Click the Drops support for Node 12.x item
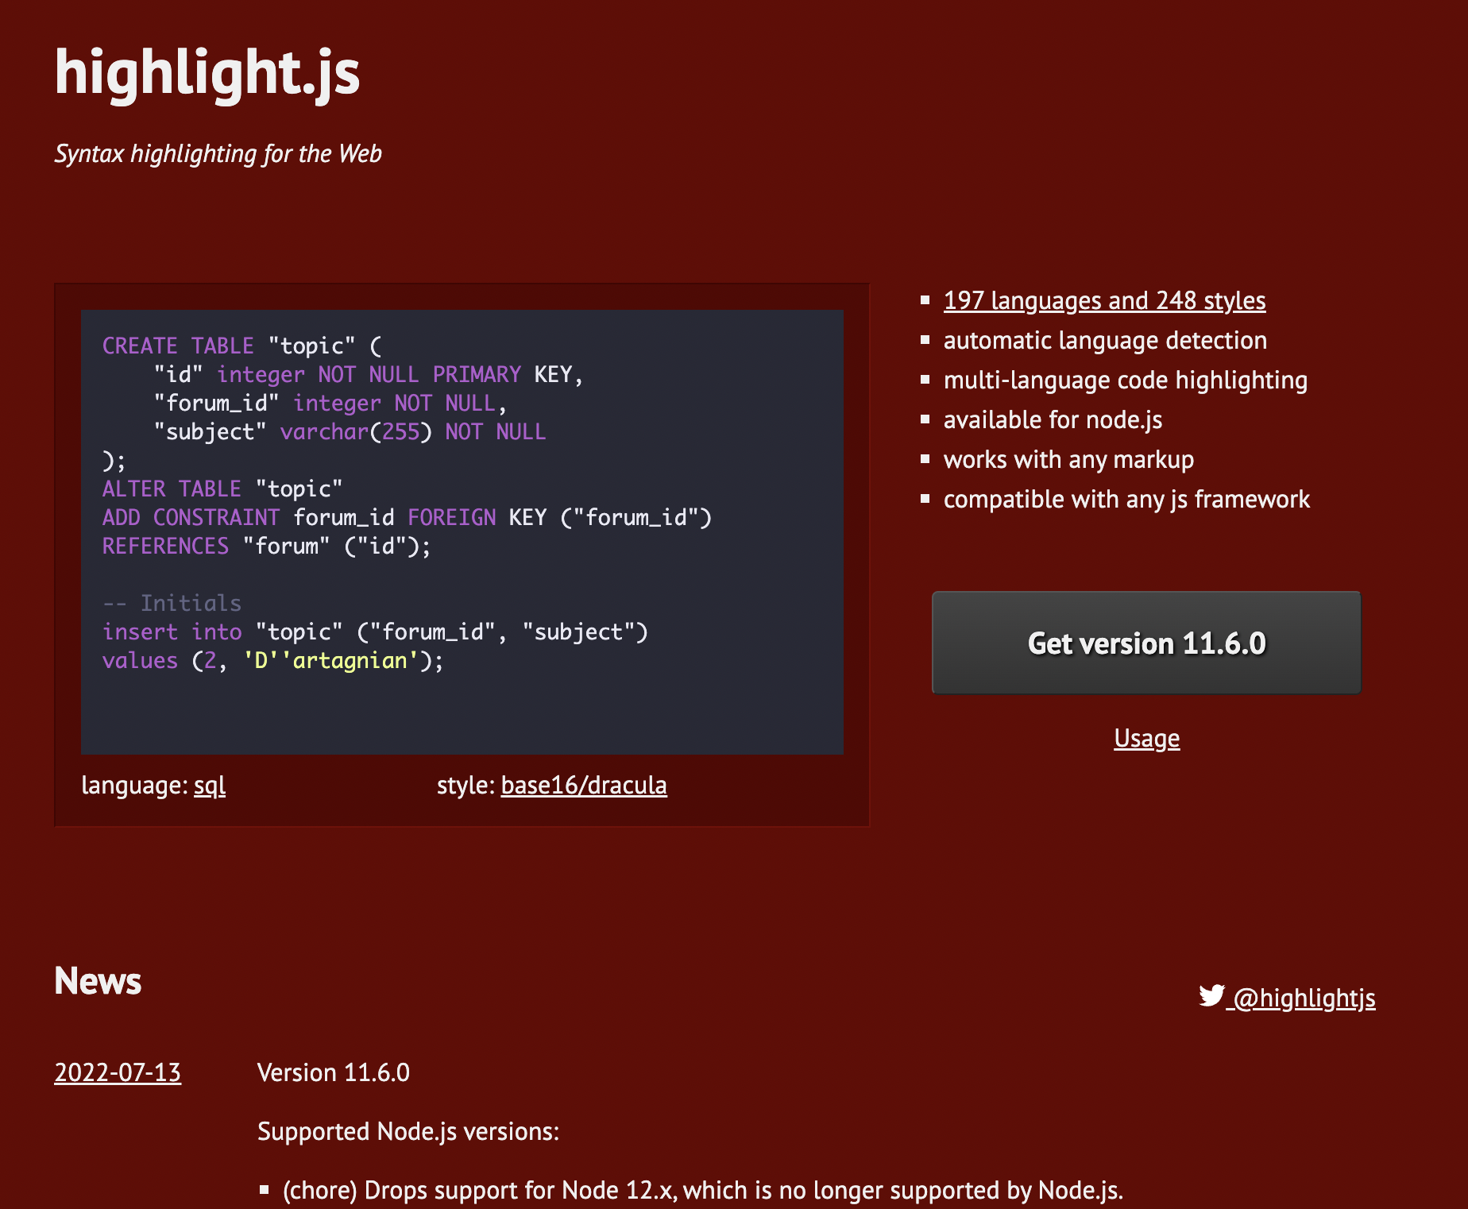The height and width of the screenshot is (1209, 1468). coord(703,1190)
